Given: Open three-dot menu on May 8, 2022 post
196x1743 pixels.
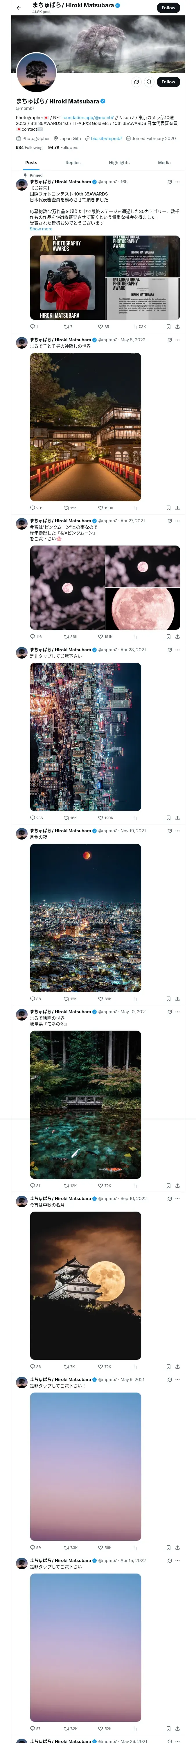Looking at the screenshot, I should pyautogui.click(x=178, y=340).
